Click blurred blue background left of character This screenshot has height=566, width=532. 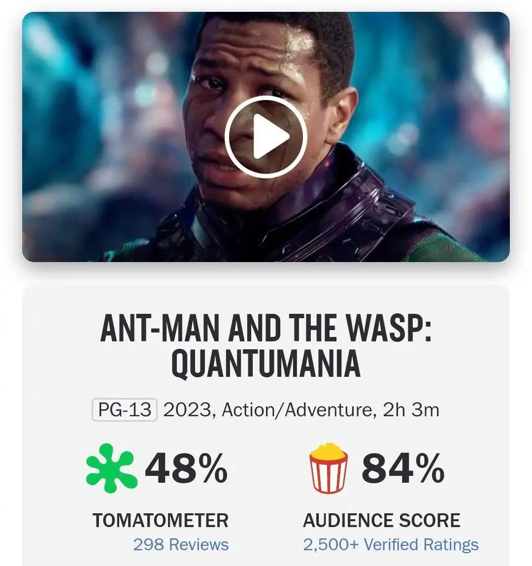pyautogui.click(x=89, y=123)
